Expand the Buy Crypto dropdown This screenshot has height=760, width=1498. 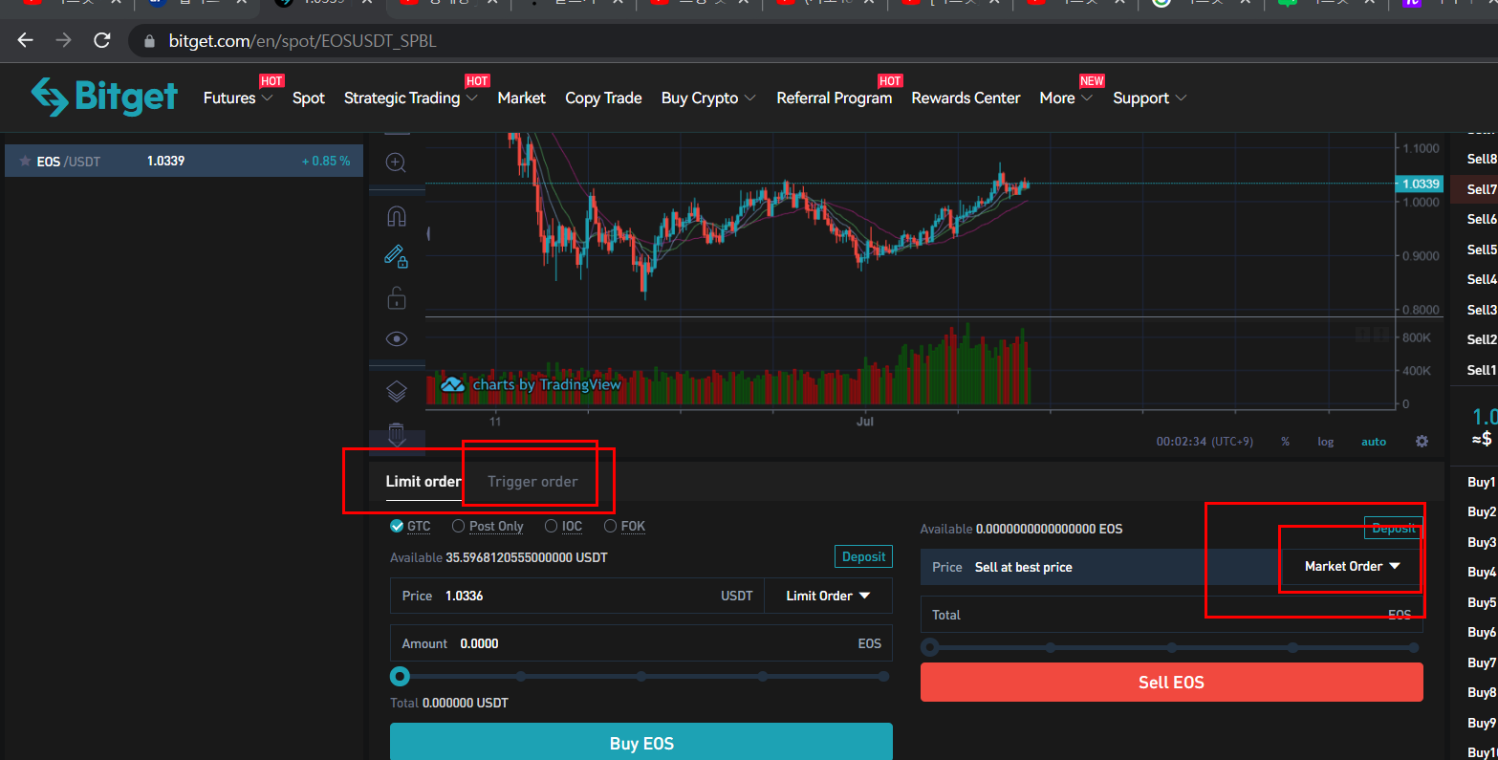pos(708,98)
